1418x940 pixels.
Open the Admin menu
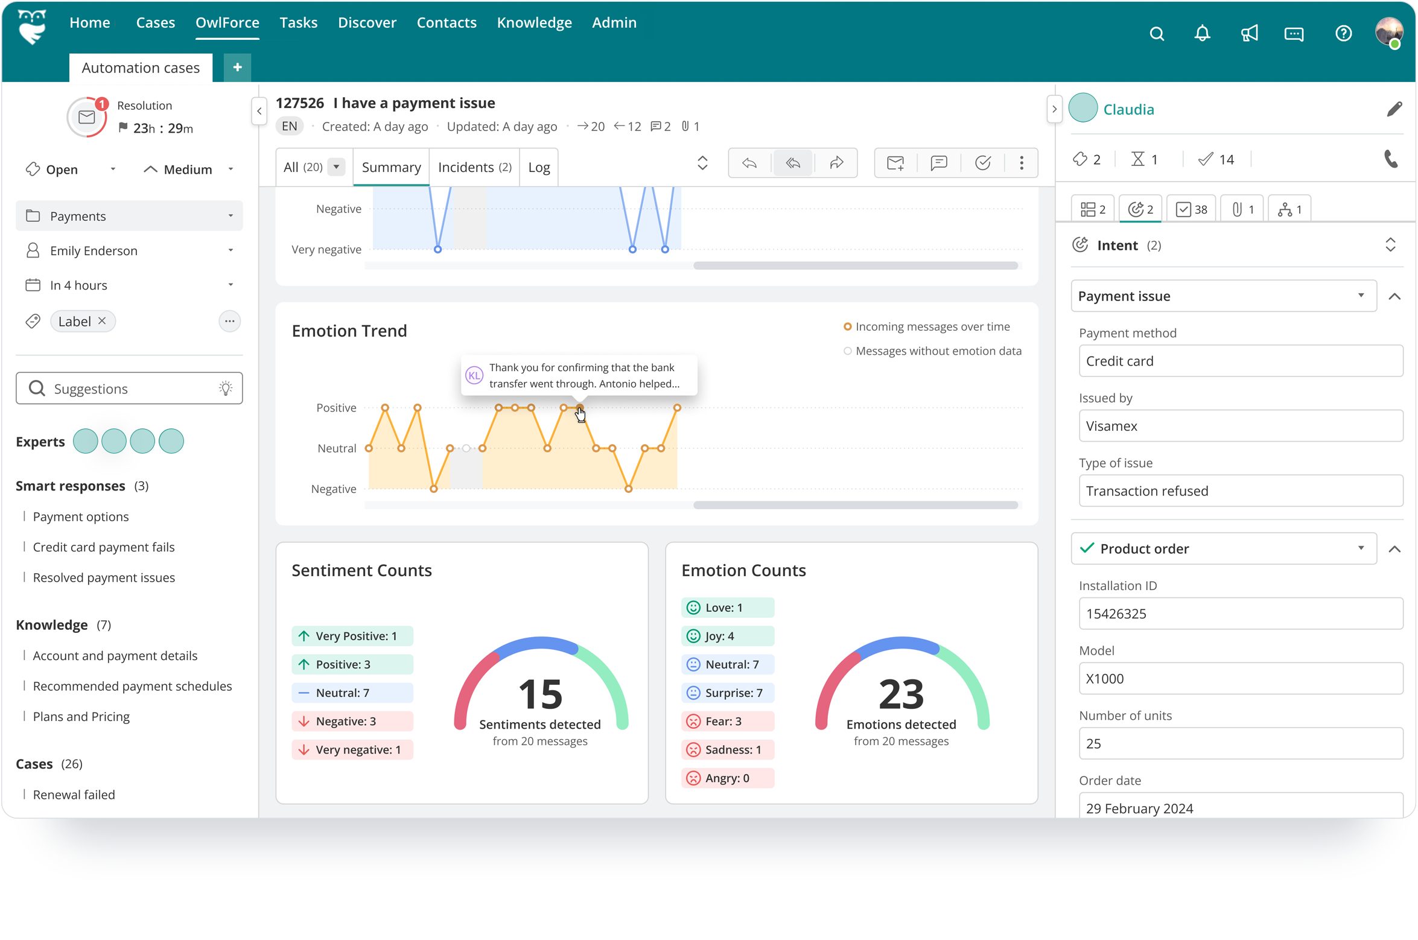coord(614,22)
